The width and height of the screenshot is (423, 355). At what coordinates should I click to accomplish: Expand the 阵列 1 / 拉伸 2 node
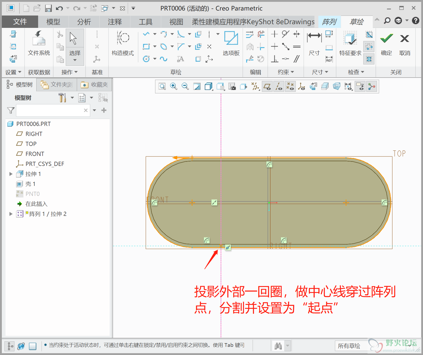tap(11, 214)
